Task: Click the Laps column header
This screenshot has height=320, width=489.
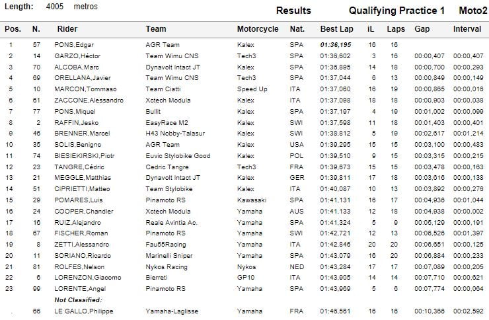Action: click(x=395, y=29)
